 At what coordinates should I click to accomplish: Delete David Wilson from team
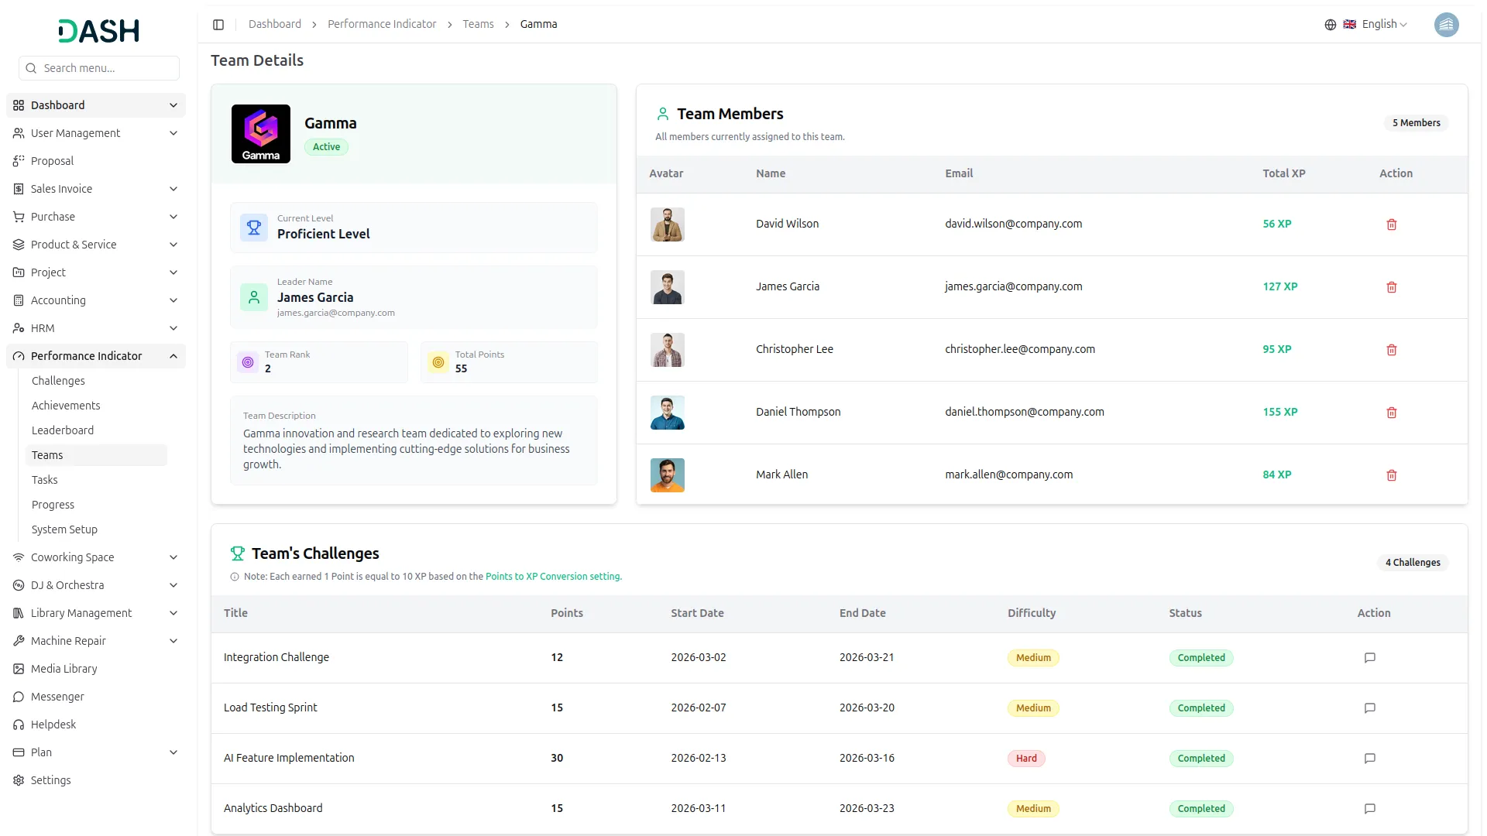pos(1391,224)
